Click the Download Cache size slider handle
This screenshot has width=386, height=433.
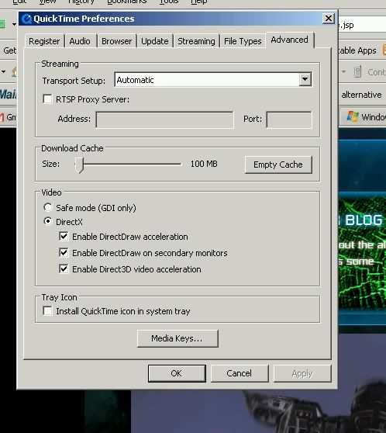point(79,165)
